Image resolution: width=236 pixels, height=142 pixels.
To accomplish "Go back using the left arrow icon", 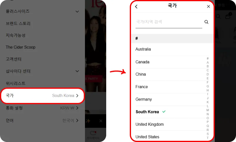I will [x=136, y=7].
